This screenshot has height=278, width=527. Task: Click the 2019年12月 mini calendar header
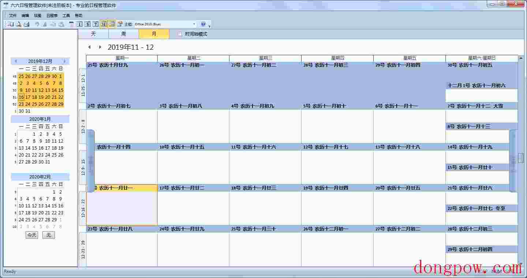click(40, 61)
